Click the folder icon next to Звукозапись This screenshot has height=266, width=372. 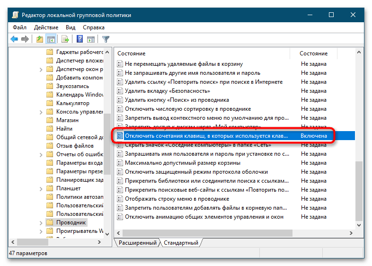50,86
